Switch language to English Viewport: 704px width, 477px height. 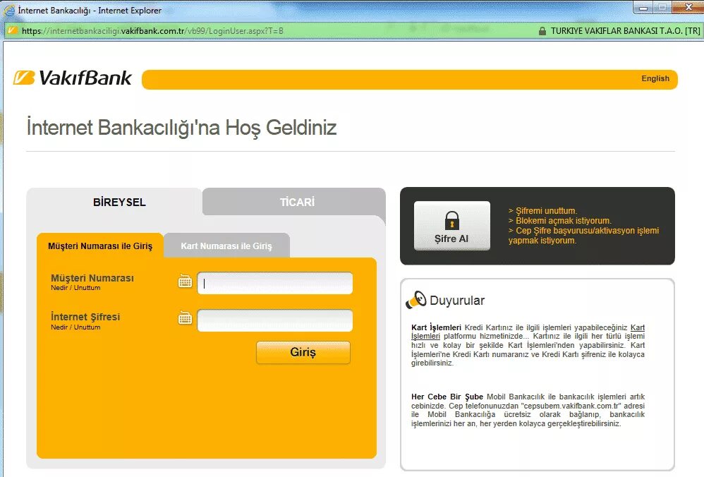[655, 78]
